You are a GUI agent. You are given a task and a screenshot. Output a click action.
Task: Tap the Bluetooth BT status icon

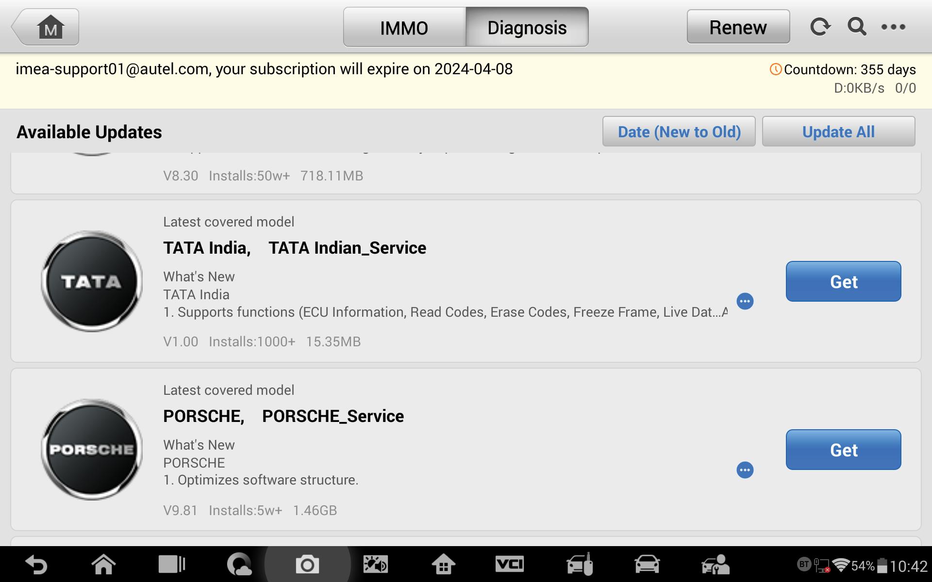coord(804,564)
